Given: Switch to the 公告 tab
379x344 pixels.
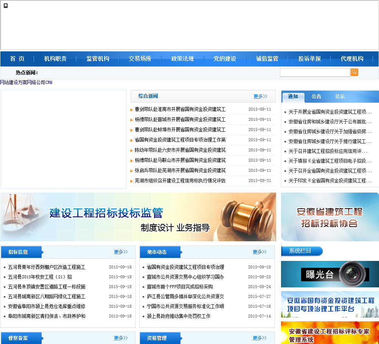Looking at the screenshot, I should 316,97.
